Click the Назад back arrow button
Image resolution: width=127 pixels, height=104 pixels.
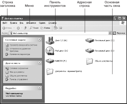7,28
